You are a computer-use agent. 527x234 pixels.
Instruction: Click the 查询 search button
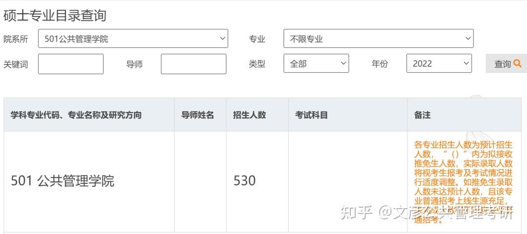pyautogui.click(x=506, y=63)
